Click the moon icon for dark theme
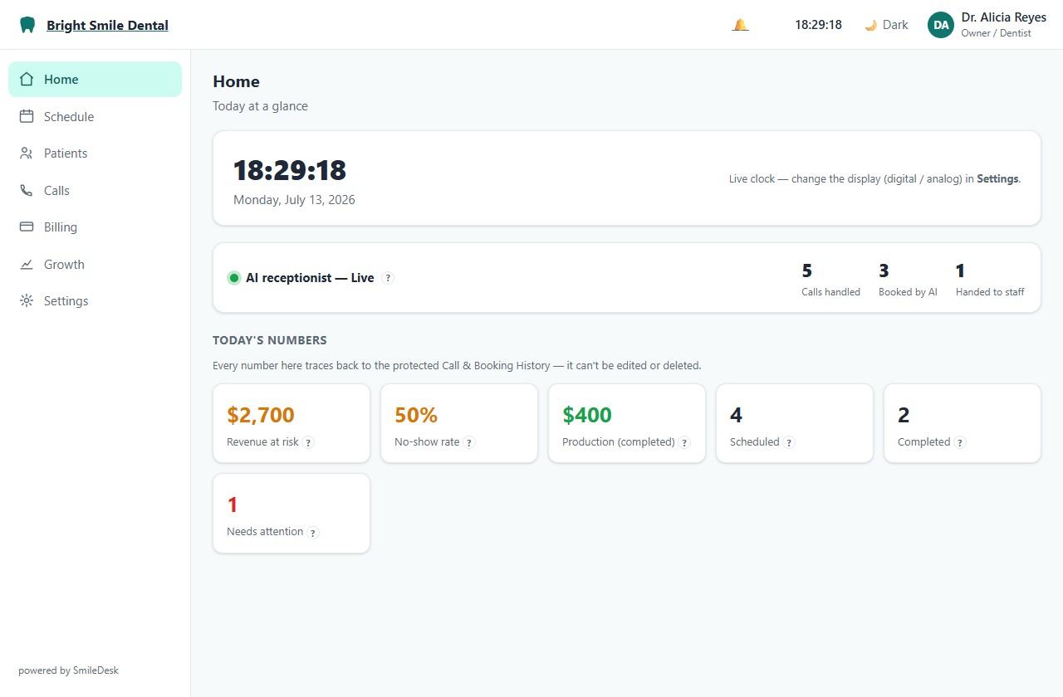The height and width of the screenshot is (697, 1063). [870, 25]
